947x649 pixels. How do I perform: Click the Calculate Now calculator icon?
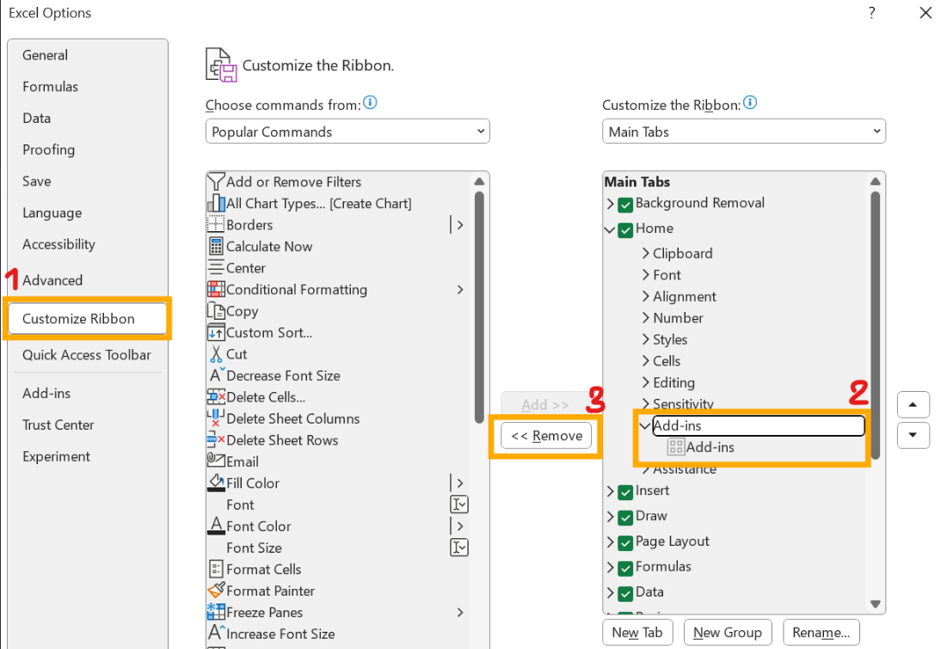tap(216, 247)
